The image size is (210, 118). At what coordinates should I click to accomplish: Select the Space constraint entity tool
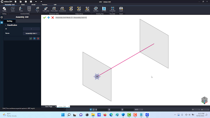tap(13, 9)
